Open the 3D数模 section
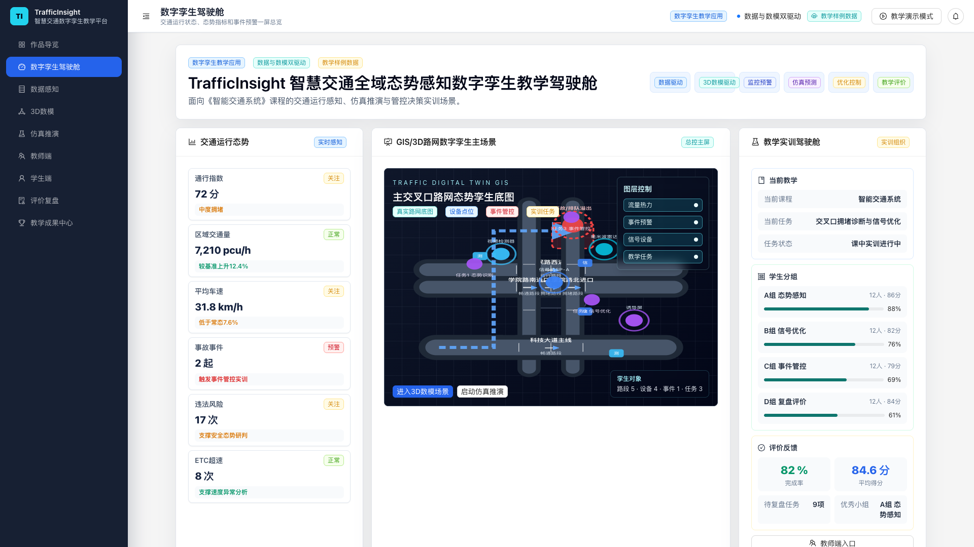 pos(64,111)
